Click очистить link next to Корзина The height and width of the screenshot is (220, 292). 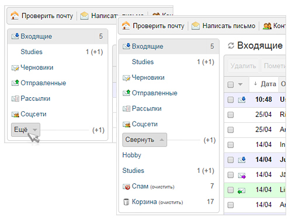(171, 203)
